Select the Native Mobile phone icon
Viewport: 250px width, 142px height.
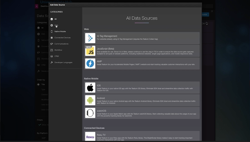[x=52, y=31]
